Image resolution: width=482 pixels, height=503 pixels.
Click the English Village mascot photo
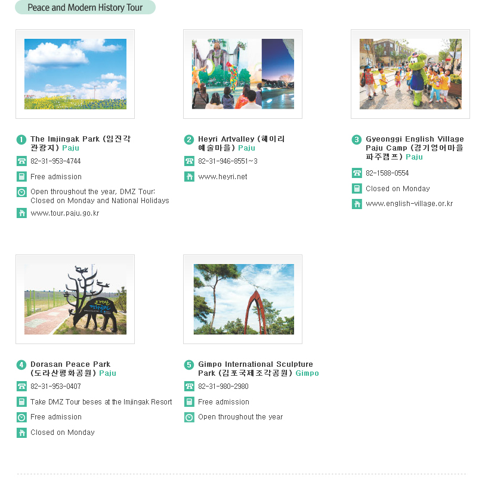click(410, 74)
